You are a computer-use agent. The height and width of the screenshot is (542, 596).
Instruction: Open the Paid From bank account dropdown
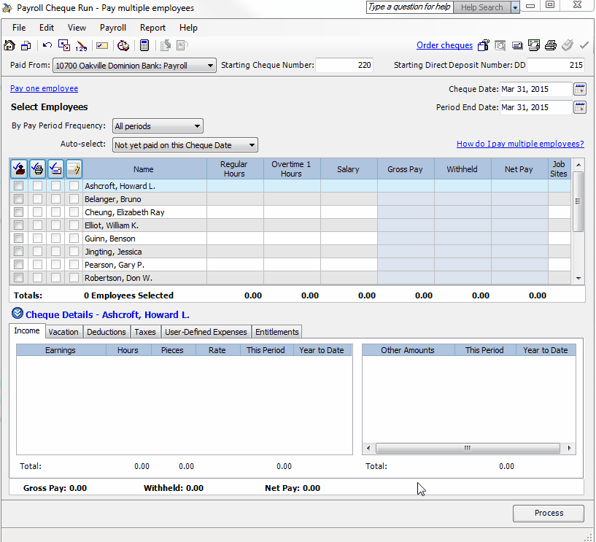click(210, 66)
